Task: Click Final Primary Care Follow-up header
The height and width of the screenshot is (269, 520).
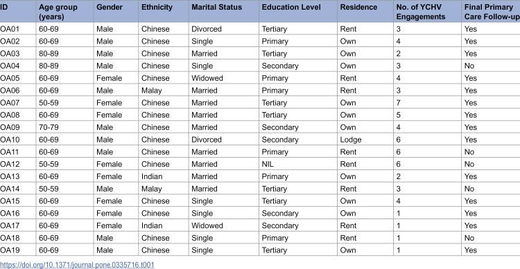Action: (491, 12)
